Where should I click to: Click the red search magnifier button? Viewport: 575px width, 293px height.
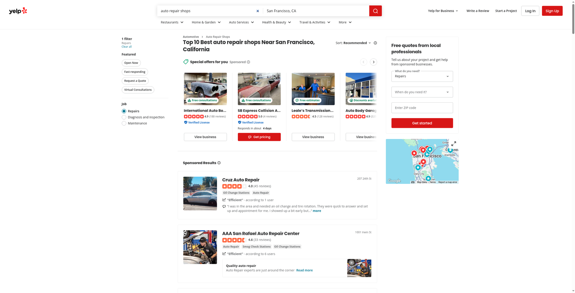(375, 11)
